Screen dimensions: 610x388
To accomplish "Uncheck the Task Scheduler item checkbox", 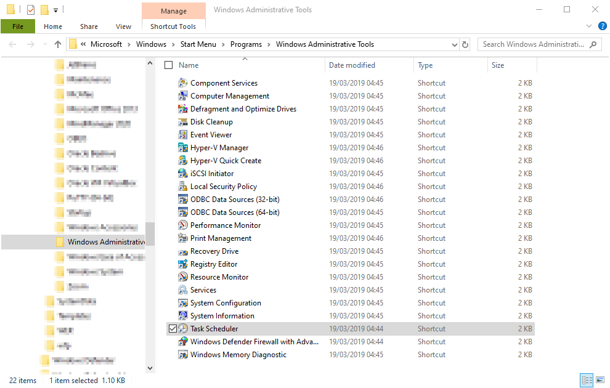I will 173,328.
